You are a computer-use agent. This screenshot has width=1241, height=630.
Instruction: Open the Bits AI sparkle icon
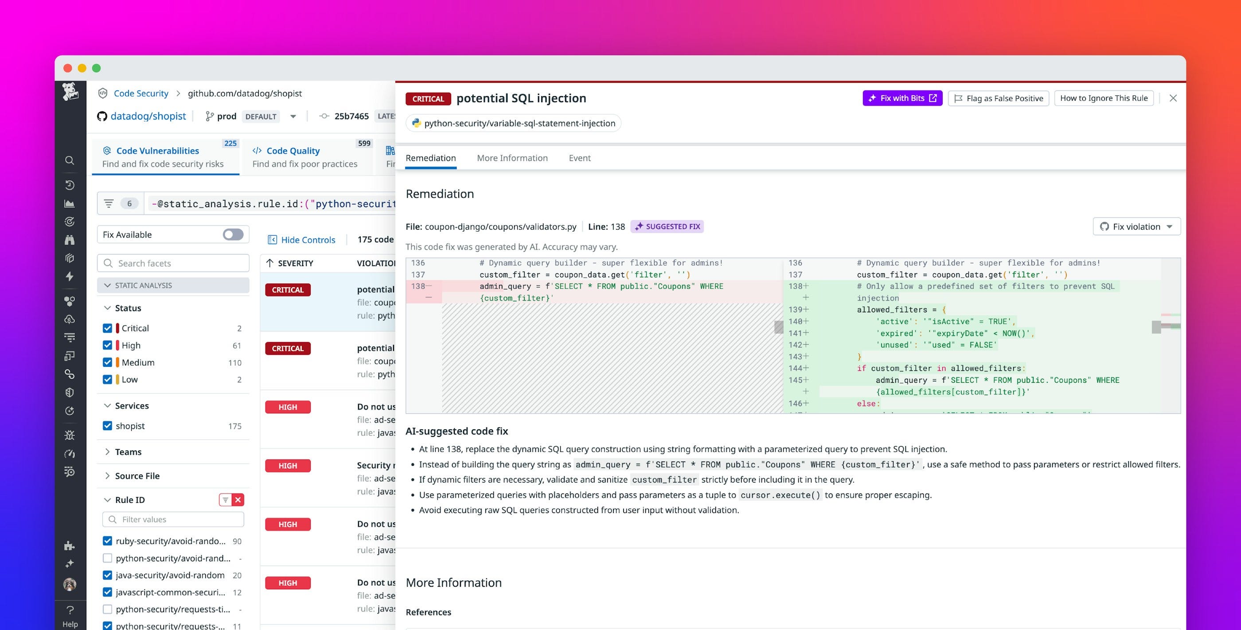pos(70,564)
